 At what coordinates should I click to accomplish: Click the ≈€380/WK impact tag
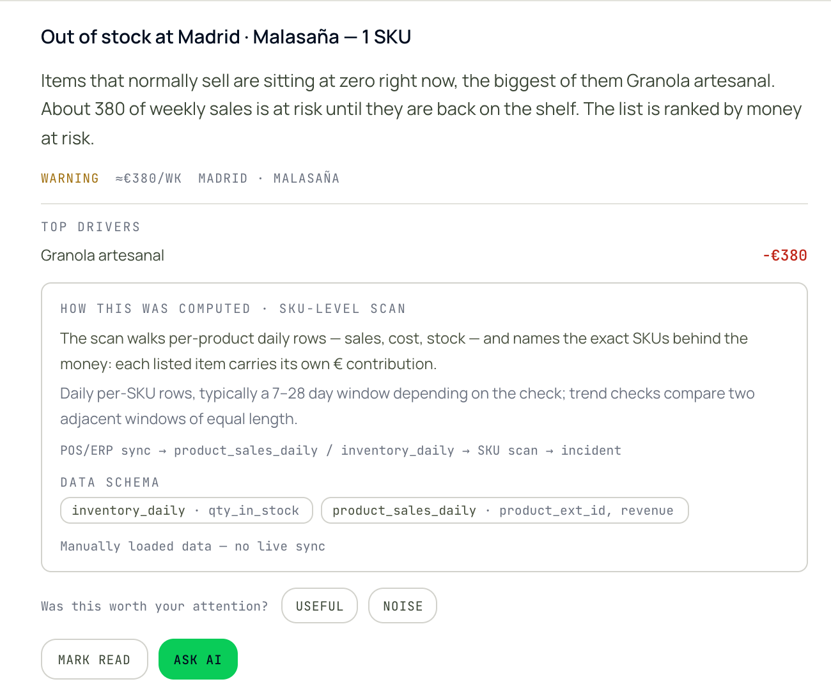(149, 178)
